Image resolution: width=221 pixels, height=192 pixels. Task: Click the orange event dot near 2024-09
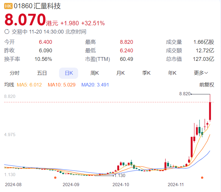coord(55,178)
